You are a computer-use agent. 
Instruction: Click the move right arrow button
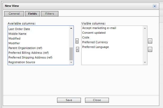pyautogui.click(x=77, y=41)
